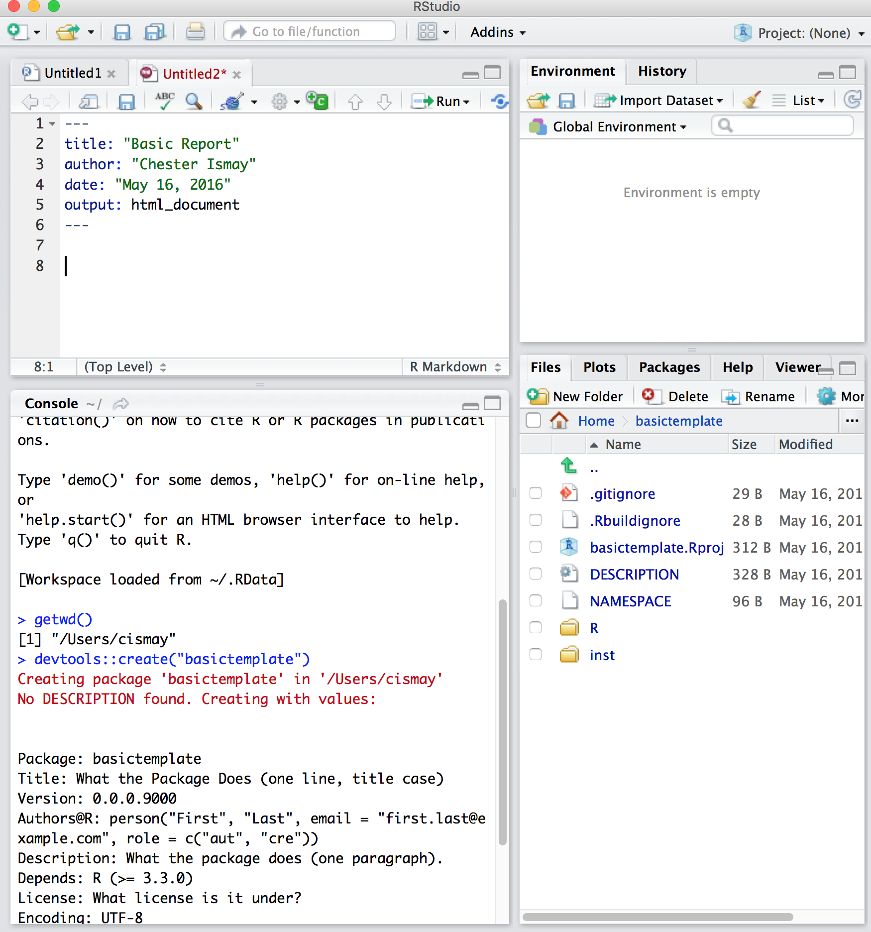Go to previous chunk with up arrow
Image resolution: width=871 pixels, height=932 pixels.
(x=355, y=102)
